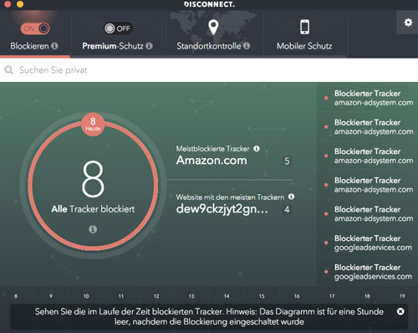The height and width of the screenshot is (333, 418).
Task: Click the Alle Tracker blockiert label
Action: tap(93, 209)
